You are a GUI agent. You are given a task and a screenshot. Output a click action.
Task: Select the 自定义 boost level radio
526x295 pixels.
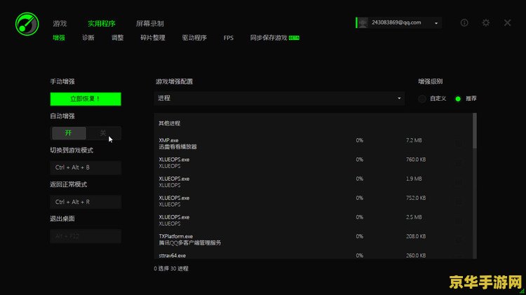click(422, 99)
